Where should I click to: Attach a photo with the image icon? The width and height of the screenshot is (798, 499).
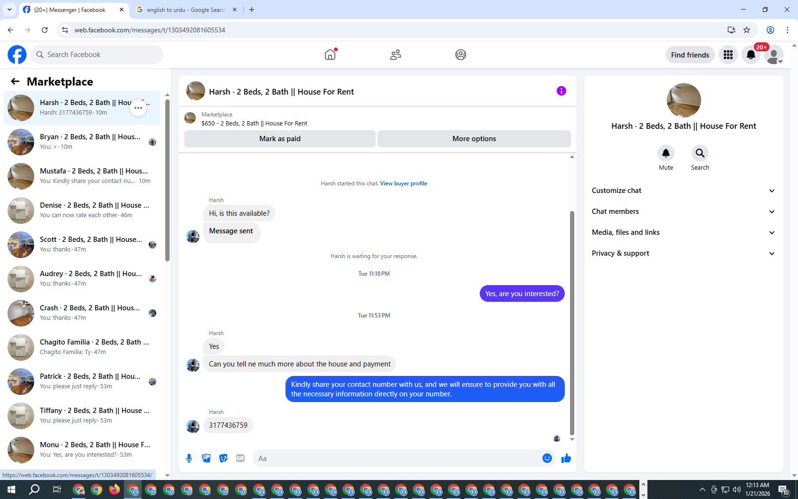click(x=206, y=458)
